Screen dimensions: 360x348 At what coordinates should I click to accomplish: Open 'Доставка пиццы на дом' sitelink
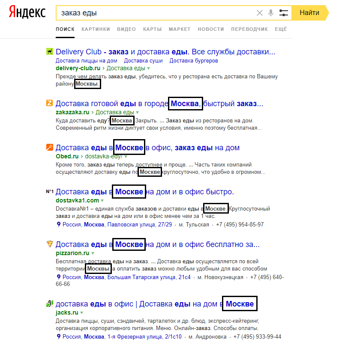click(86, 61)
